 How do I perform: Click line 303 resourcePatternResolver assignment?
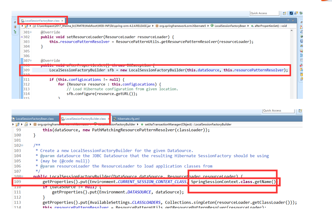[x=151, y=42]
